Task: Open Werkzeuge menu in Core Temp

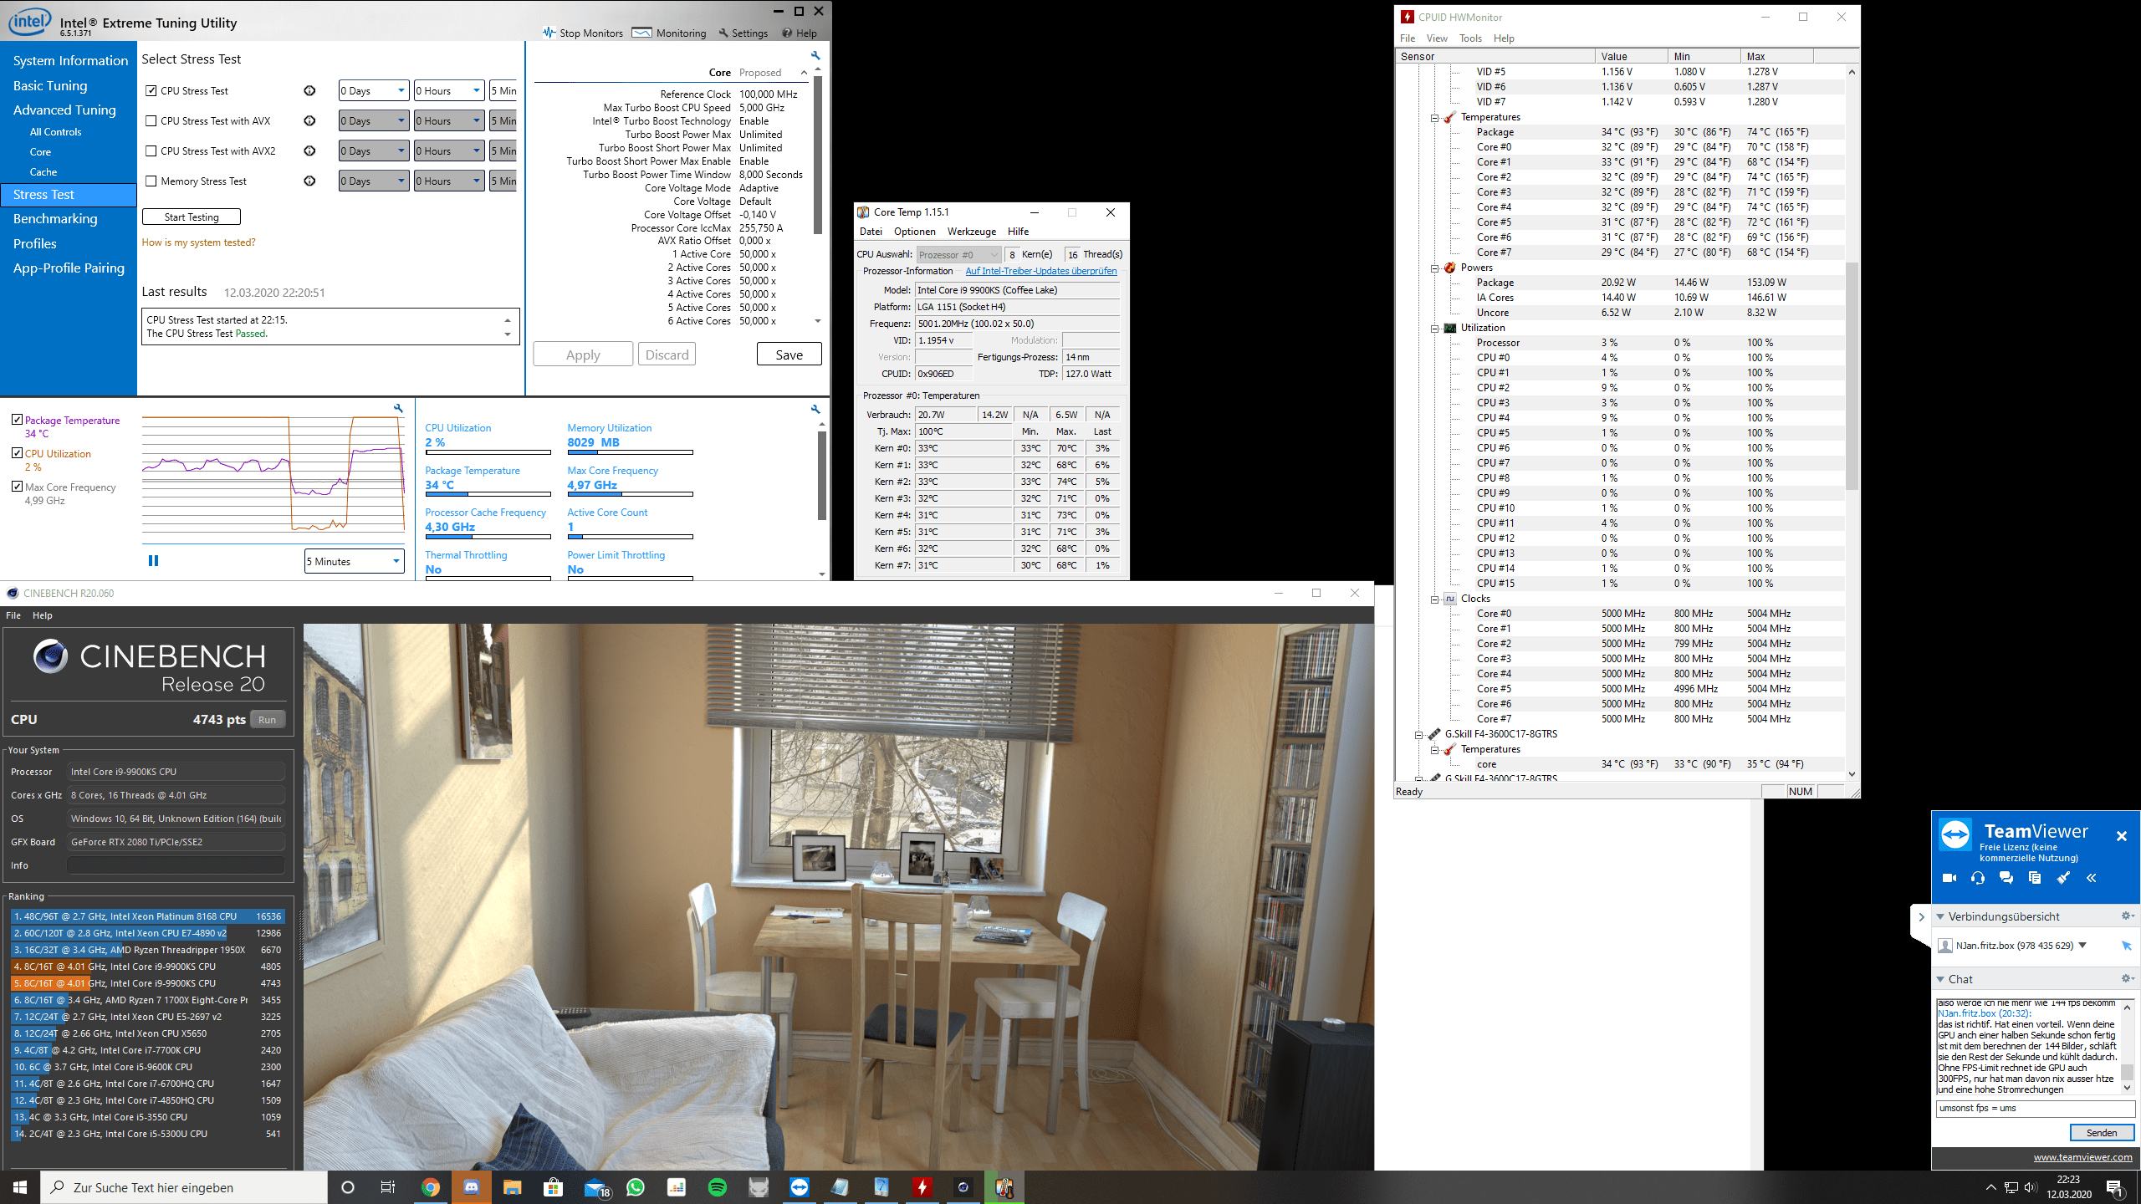Action: click(971, 232)
